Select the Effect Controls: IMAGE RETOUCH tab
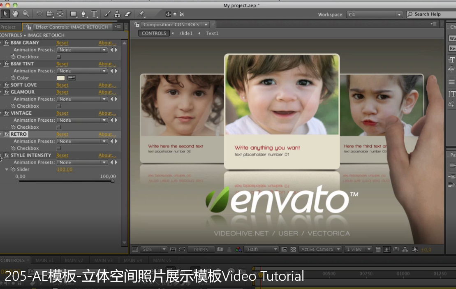The width and height of the screenshot is (456, 289). tap(72, 27)
